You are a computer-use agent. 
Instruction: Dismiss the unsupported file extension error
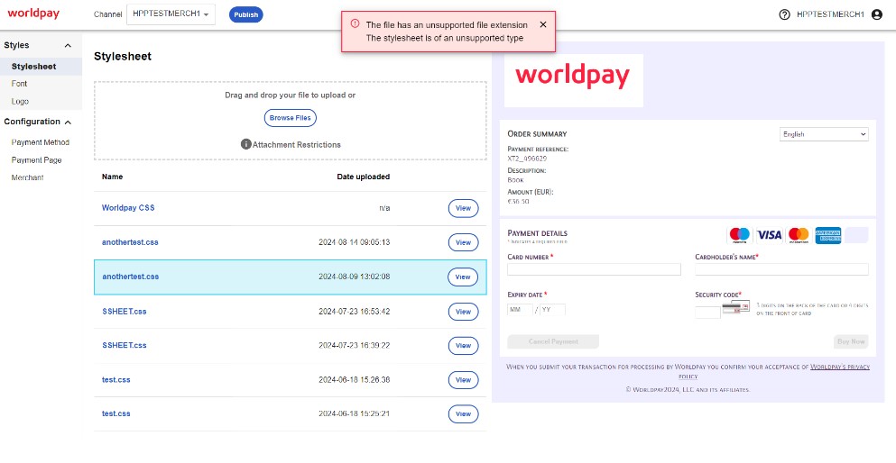point(542,24)
